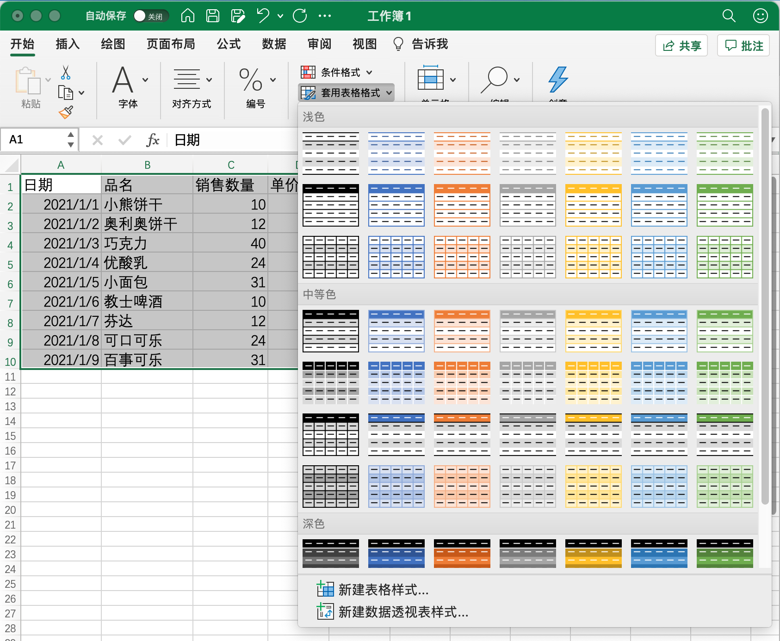Choose 新建表格样式... option
780x641 pixels.
(x=372, y=590)
